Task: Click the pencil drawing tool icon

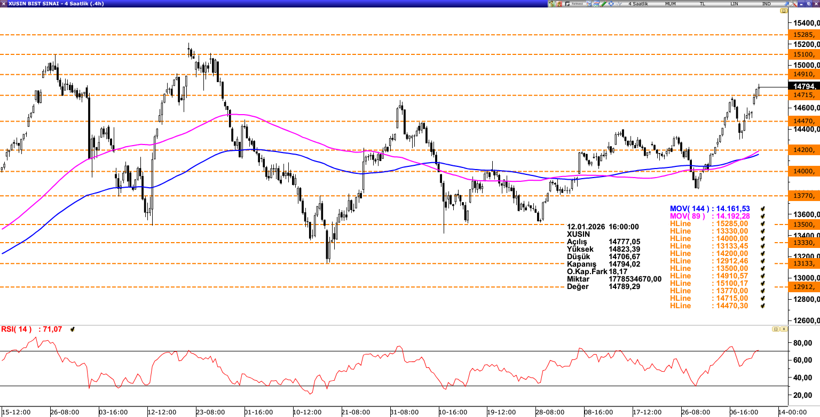Action: (603, 4)
